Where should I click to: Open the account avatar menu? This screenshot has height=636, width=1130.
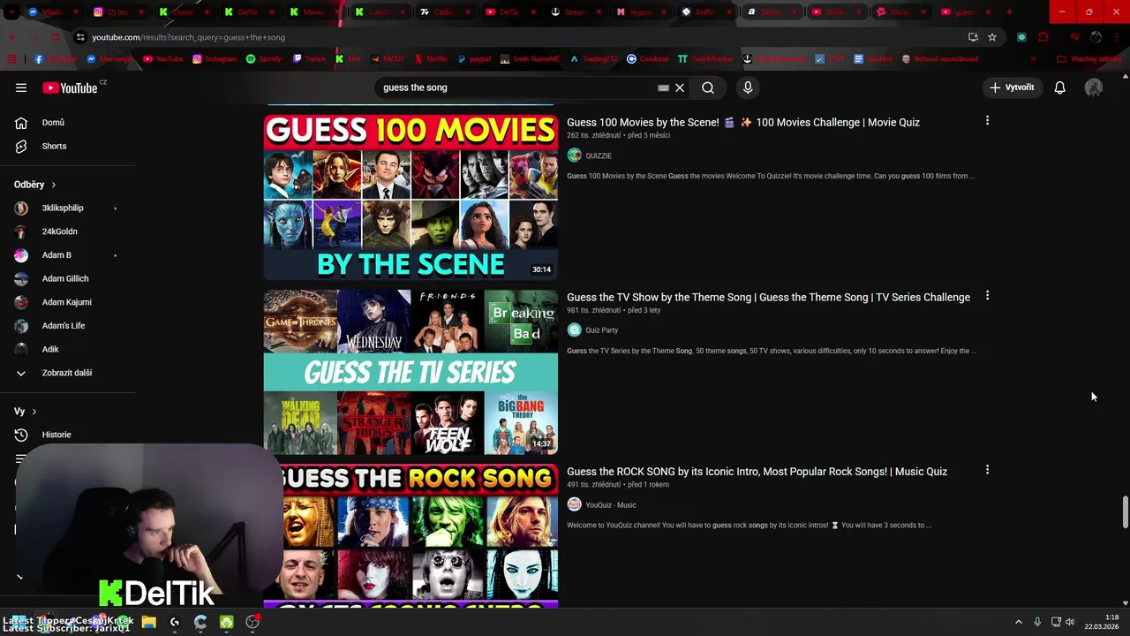click(1094, 87)
